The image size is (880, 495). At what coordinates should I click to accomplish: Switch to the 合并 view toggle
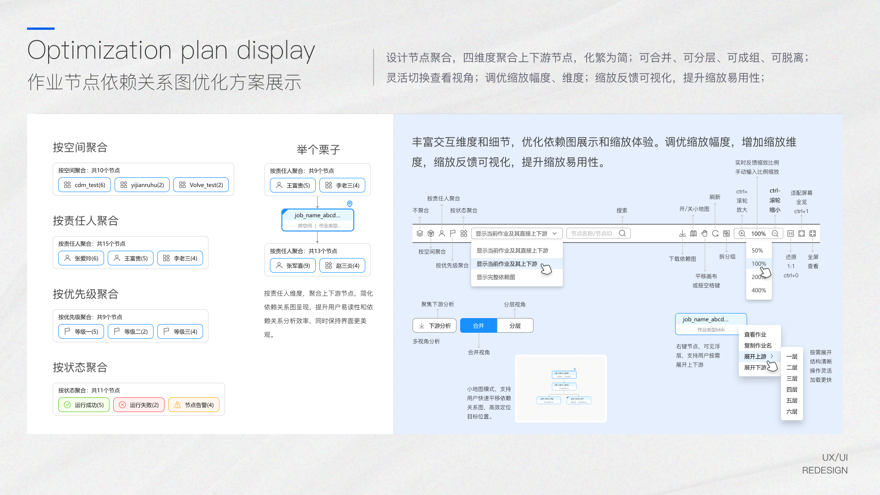pyautogui.click(x=478, y=326)
